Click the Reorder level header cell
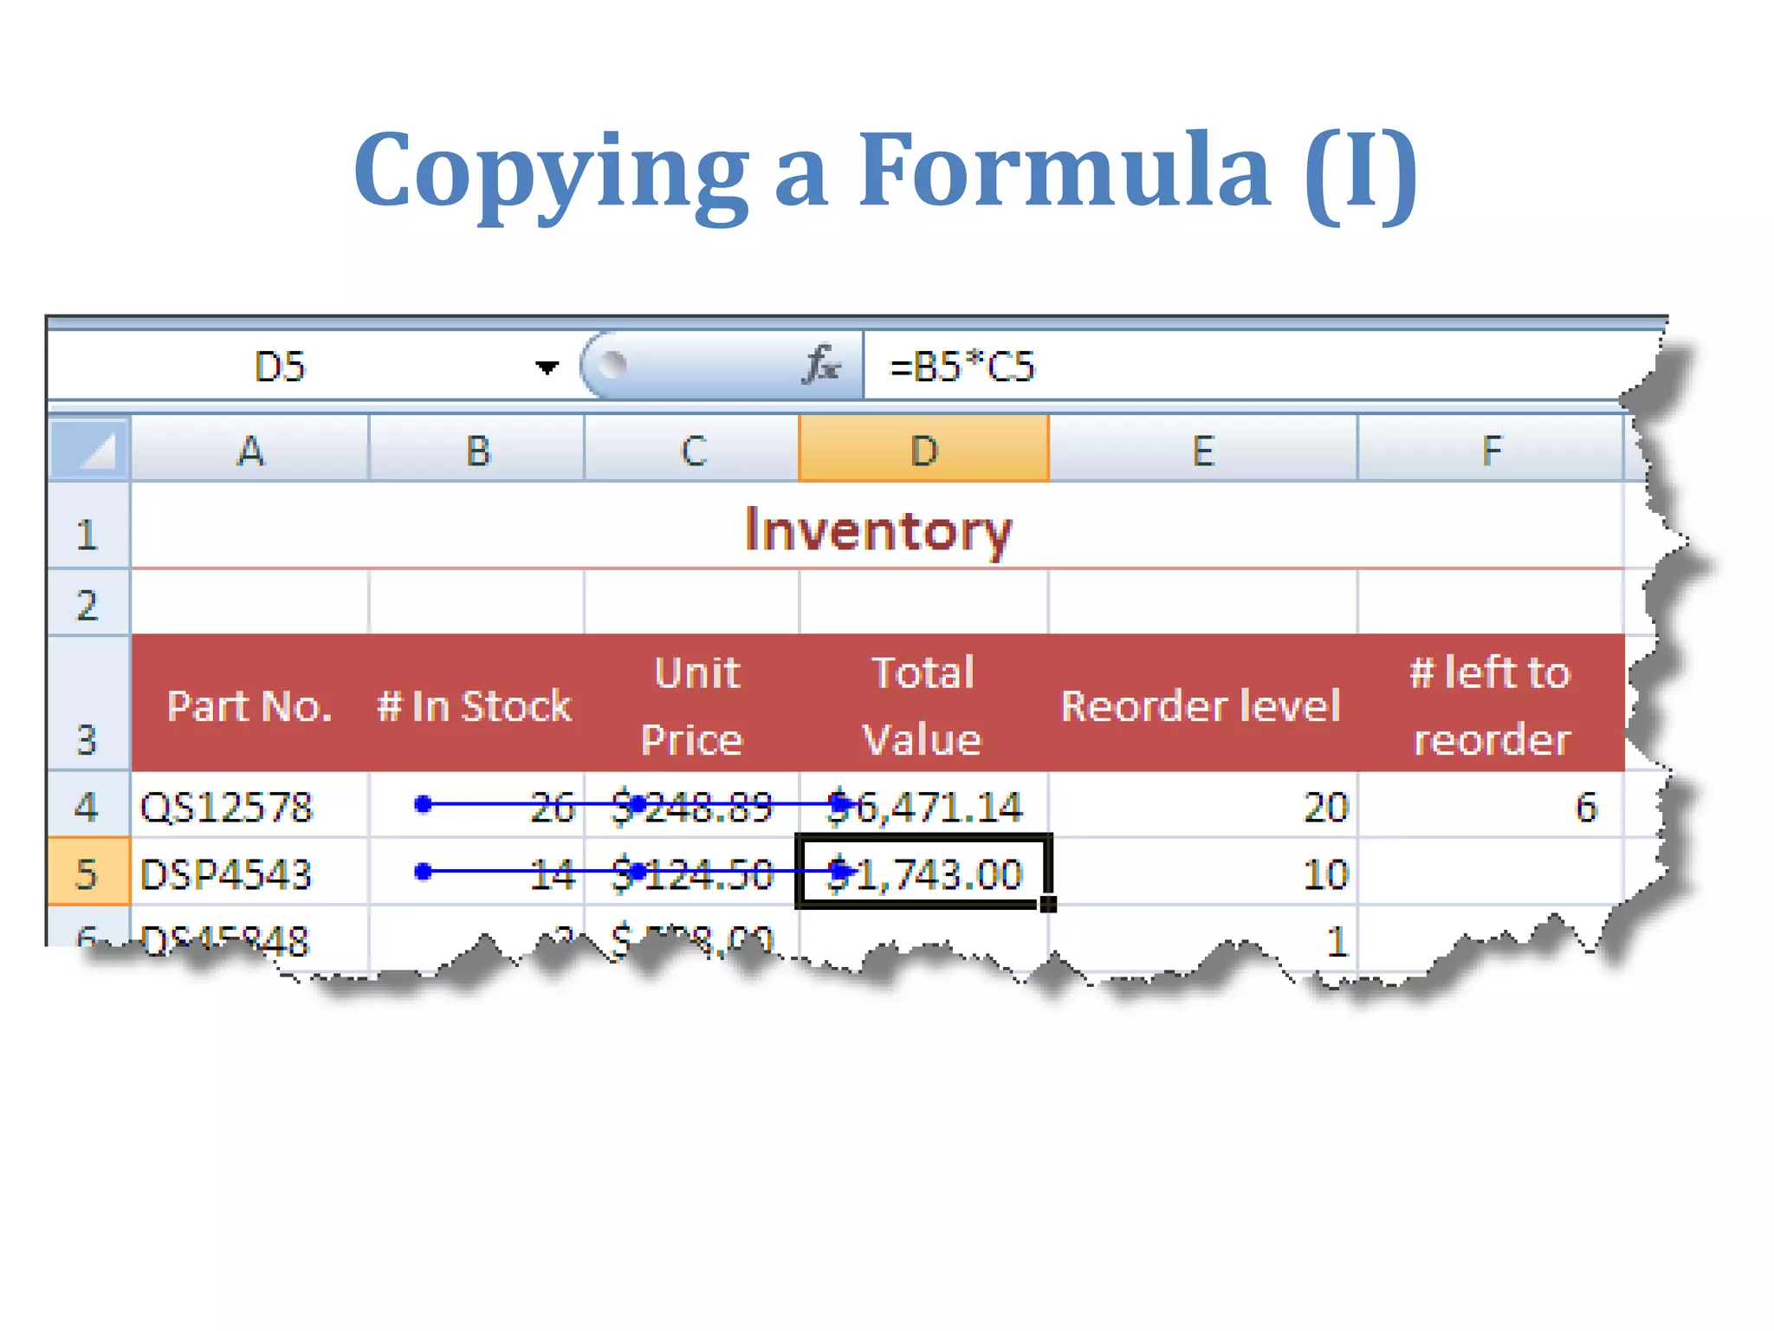This screenshot has width=1774, height=1331. [x=1203, y=704]
